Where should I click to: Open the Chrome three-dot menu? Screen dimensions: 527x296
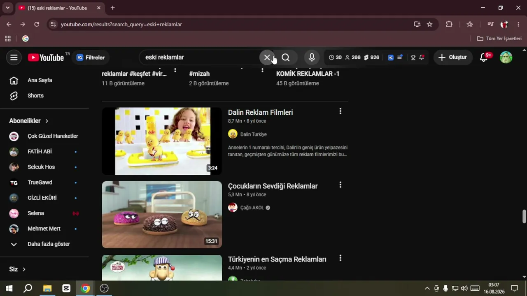coord(518,24)
